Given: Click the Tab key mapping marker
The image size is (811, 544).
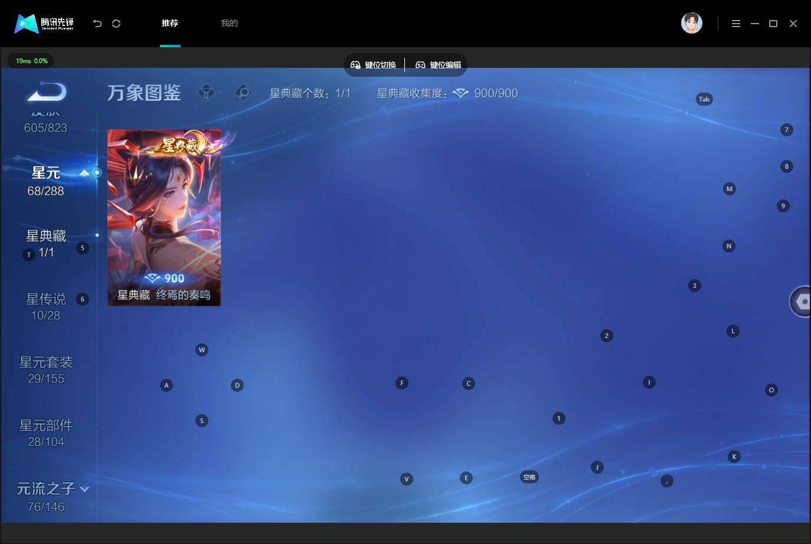Looking at the screenshot, I should [x=704, y=99].
